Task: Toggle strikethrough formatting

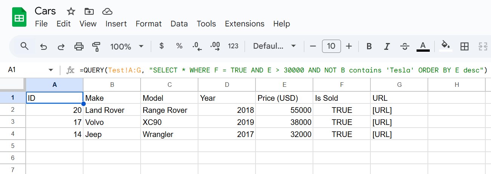Action: [405, 46]
